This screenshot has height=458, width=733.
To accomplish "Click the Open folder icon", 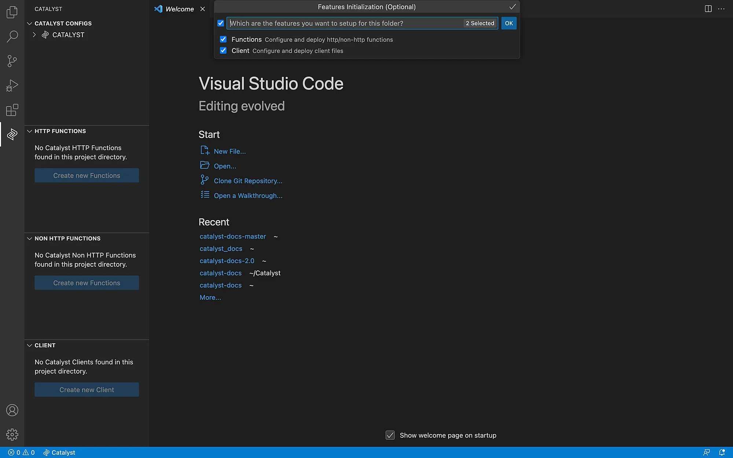I will (205, 165).
